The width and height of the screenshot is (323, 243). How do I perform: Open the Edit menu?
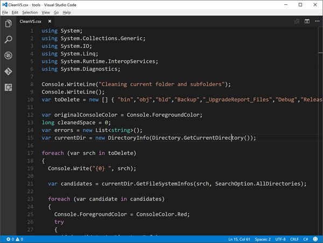click(x=15, y=12)
